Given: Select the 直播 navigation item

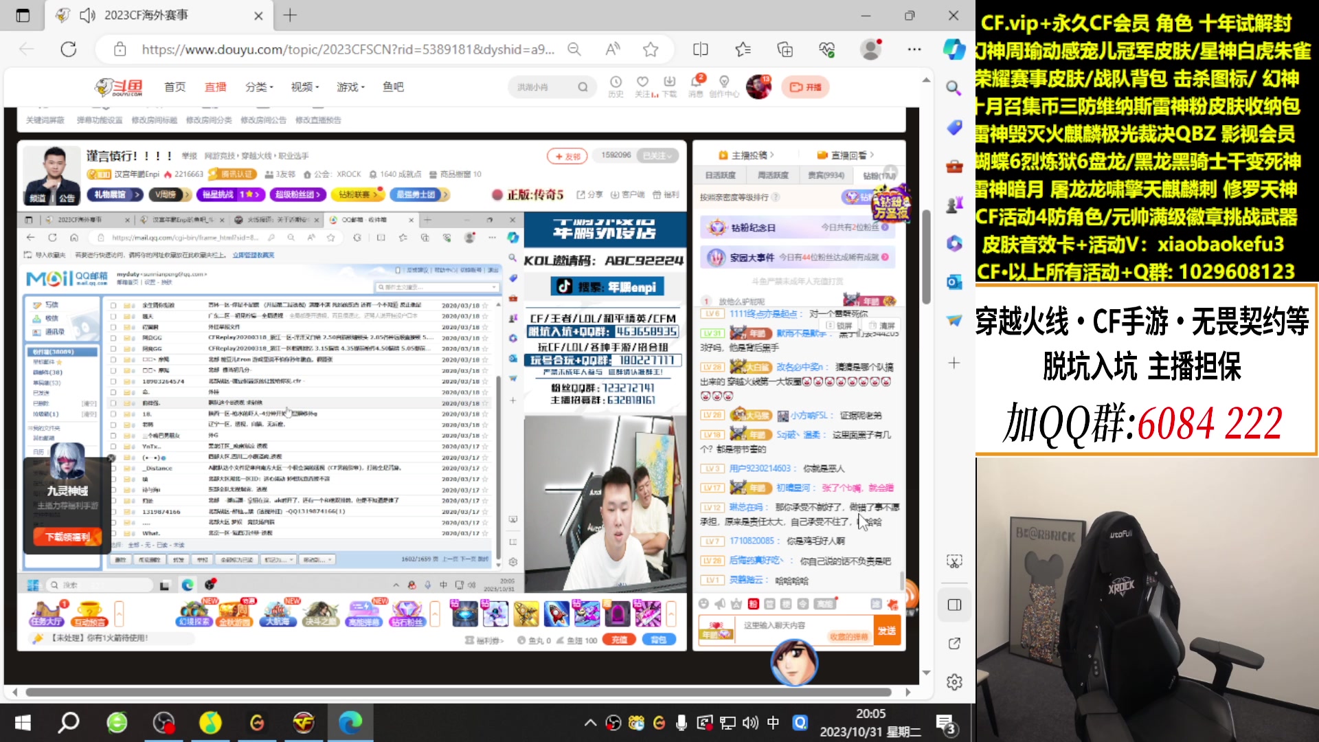Looking at the screenshot, I should [215, 87].
